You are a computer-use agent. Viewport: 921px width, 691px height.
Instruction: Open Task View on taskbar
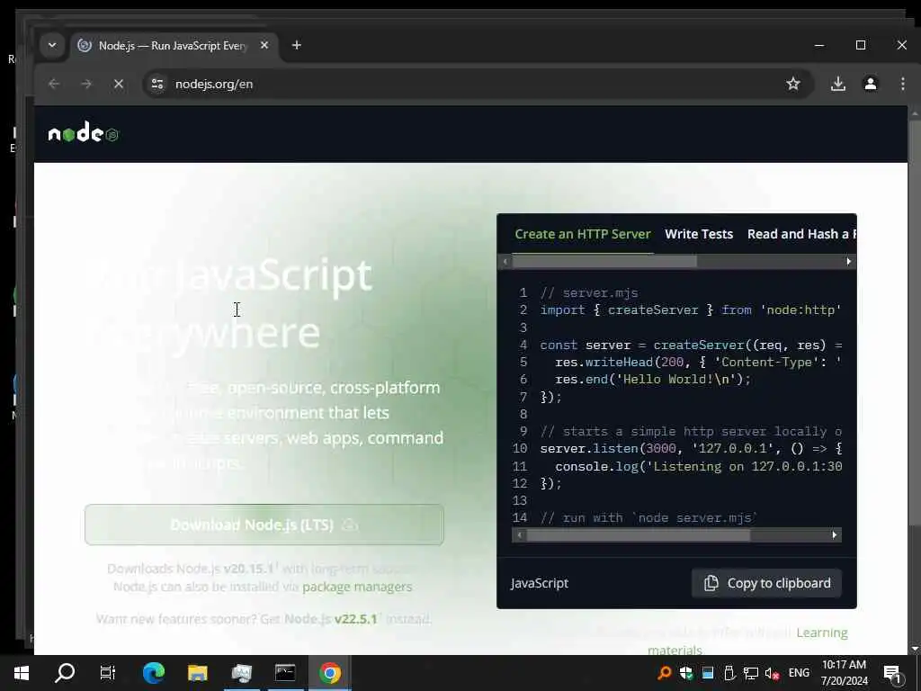(108, 673)
